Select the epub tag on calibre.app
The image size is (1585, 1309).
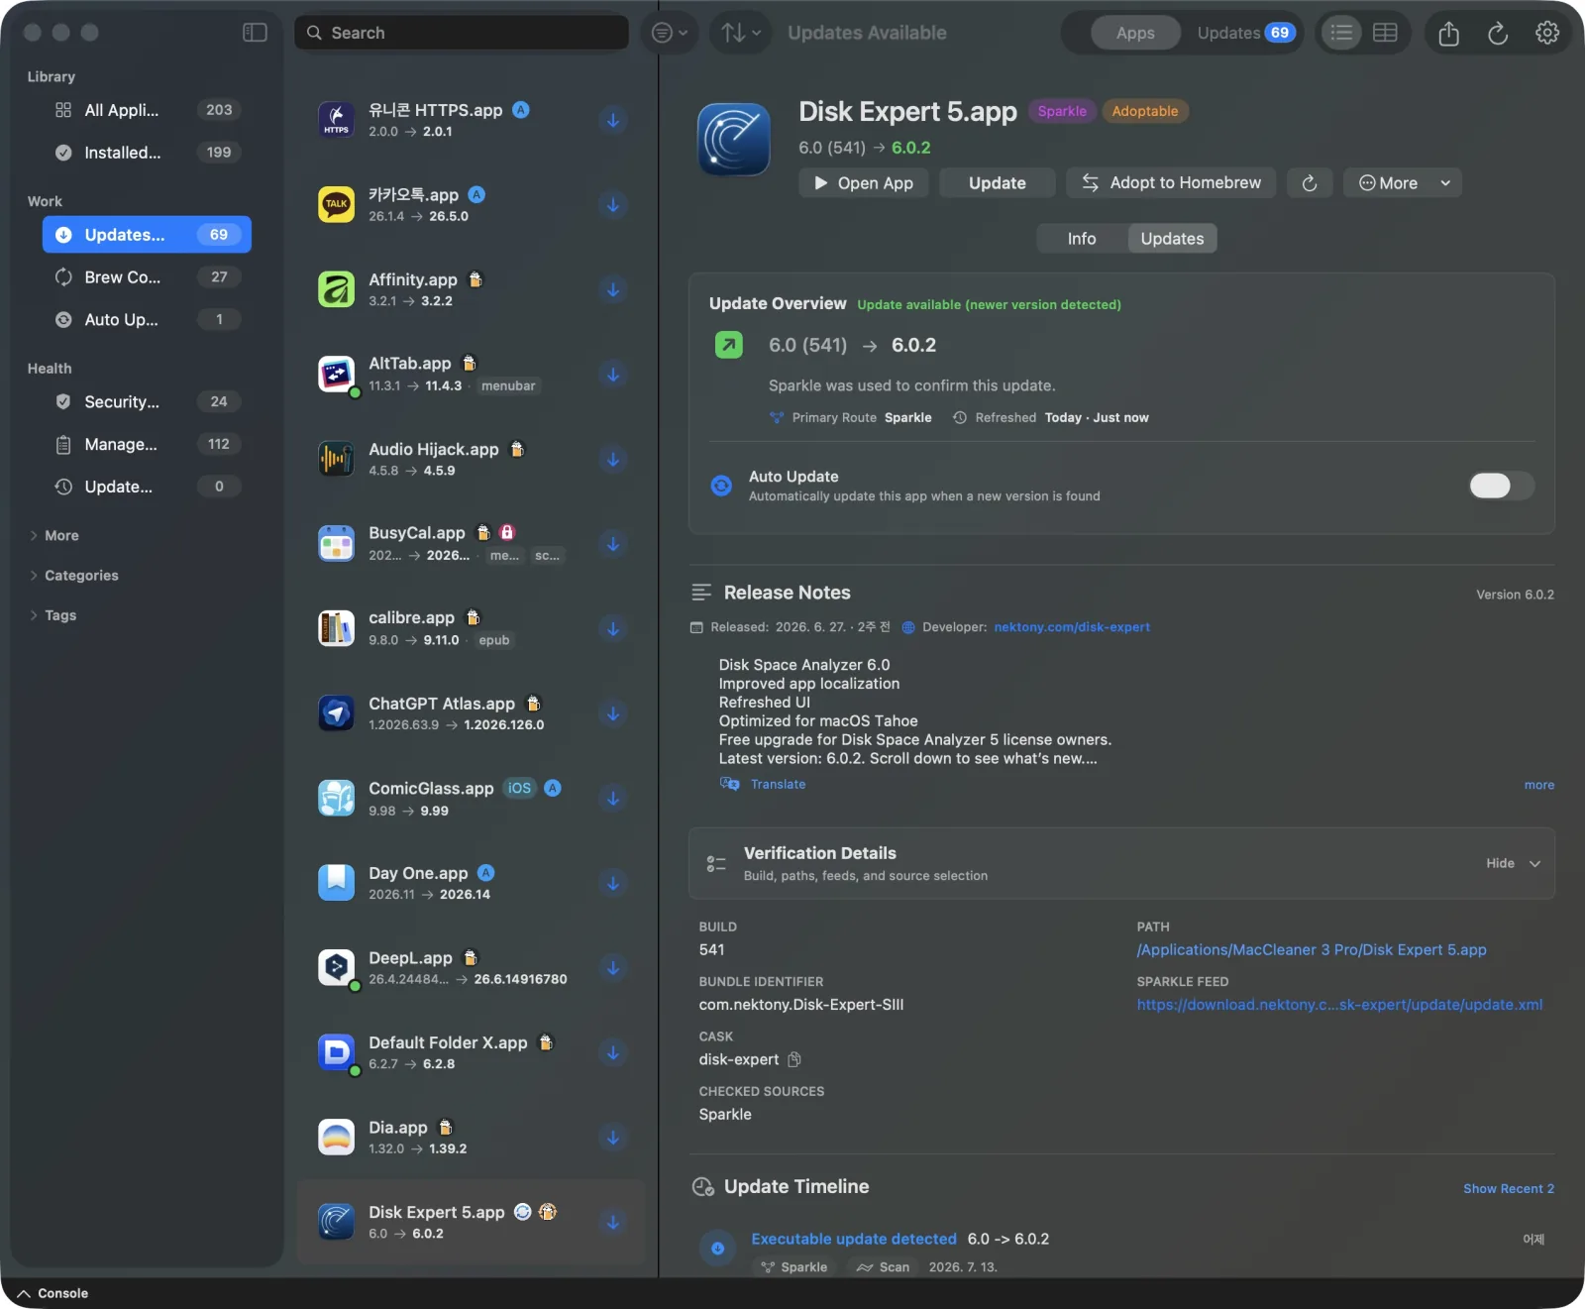(x=493, y=640)
